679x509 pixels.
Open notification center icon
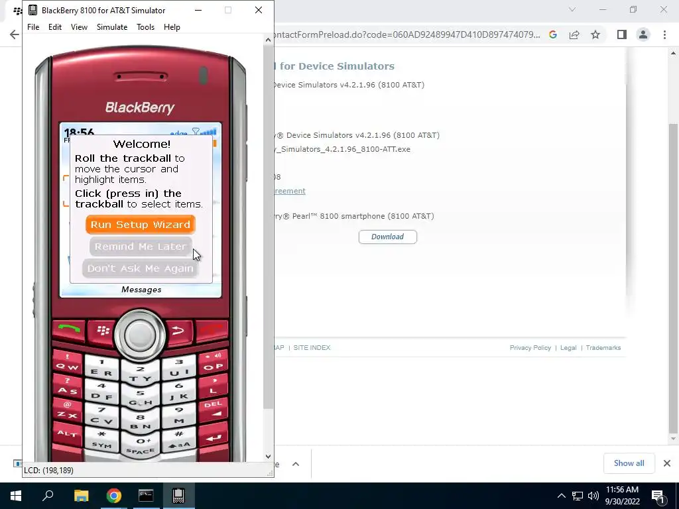[658, 496]
